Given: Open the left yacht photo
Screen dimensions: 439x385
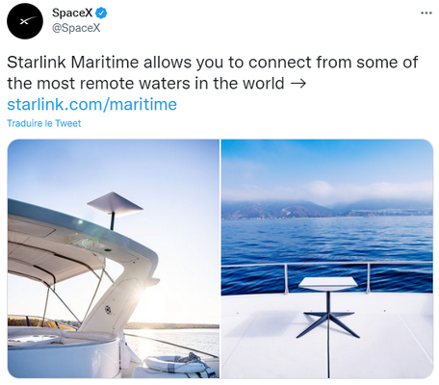Looking at the screenshot, I should click(114, 259).
